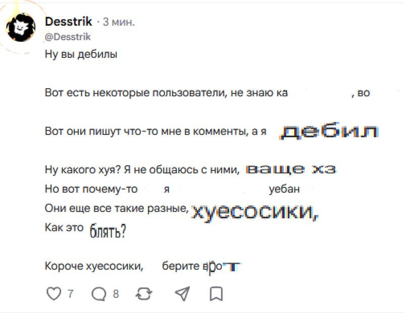Click the 3 мин. timestamp
Viewport: 404px width, 313px height.
point(119,22)
